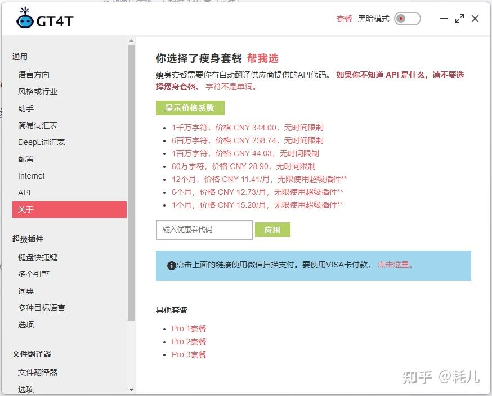
Task: Open the 套餐 section at the top
Action: (343, 19)
